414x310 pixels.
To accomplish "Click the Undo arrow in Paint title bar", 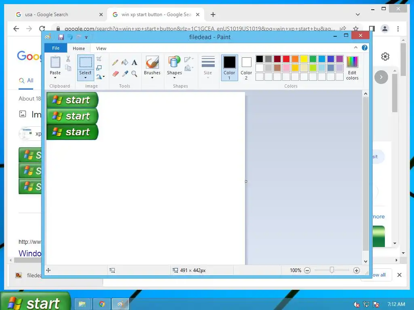I will pos(70,37).
